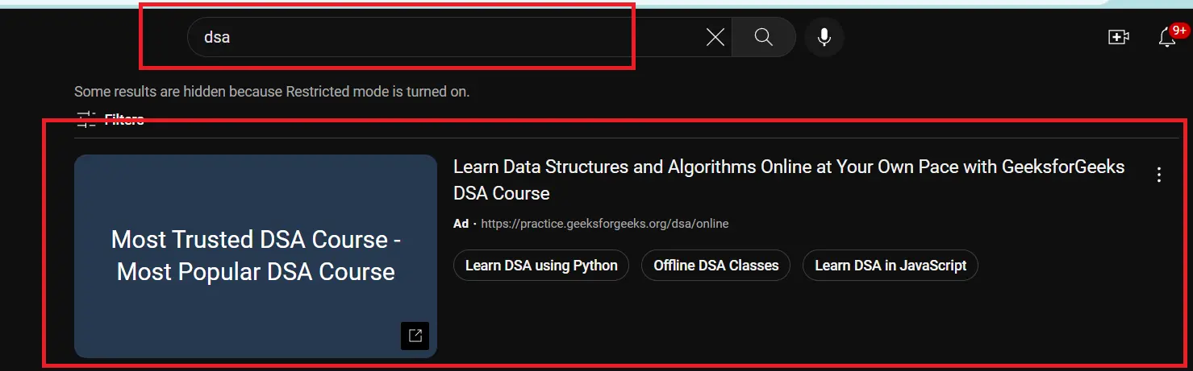
Task: Visit practice.geeksforgeeks.org/dsa/online URL
Action: coord(605,224)
